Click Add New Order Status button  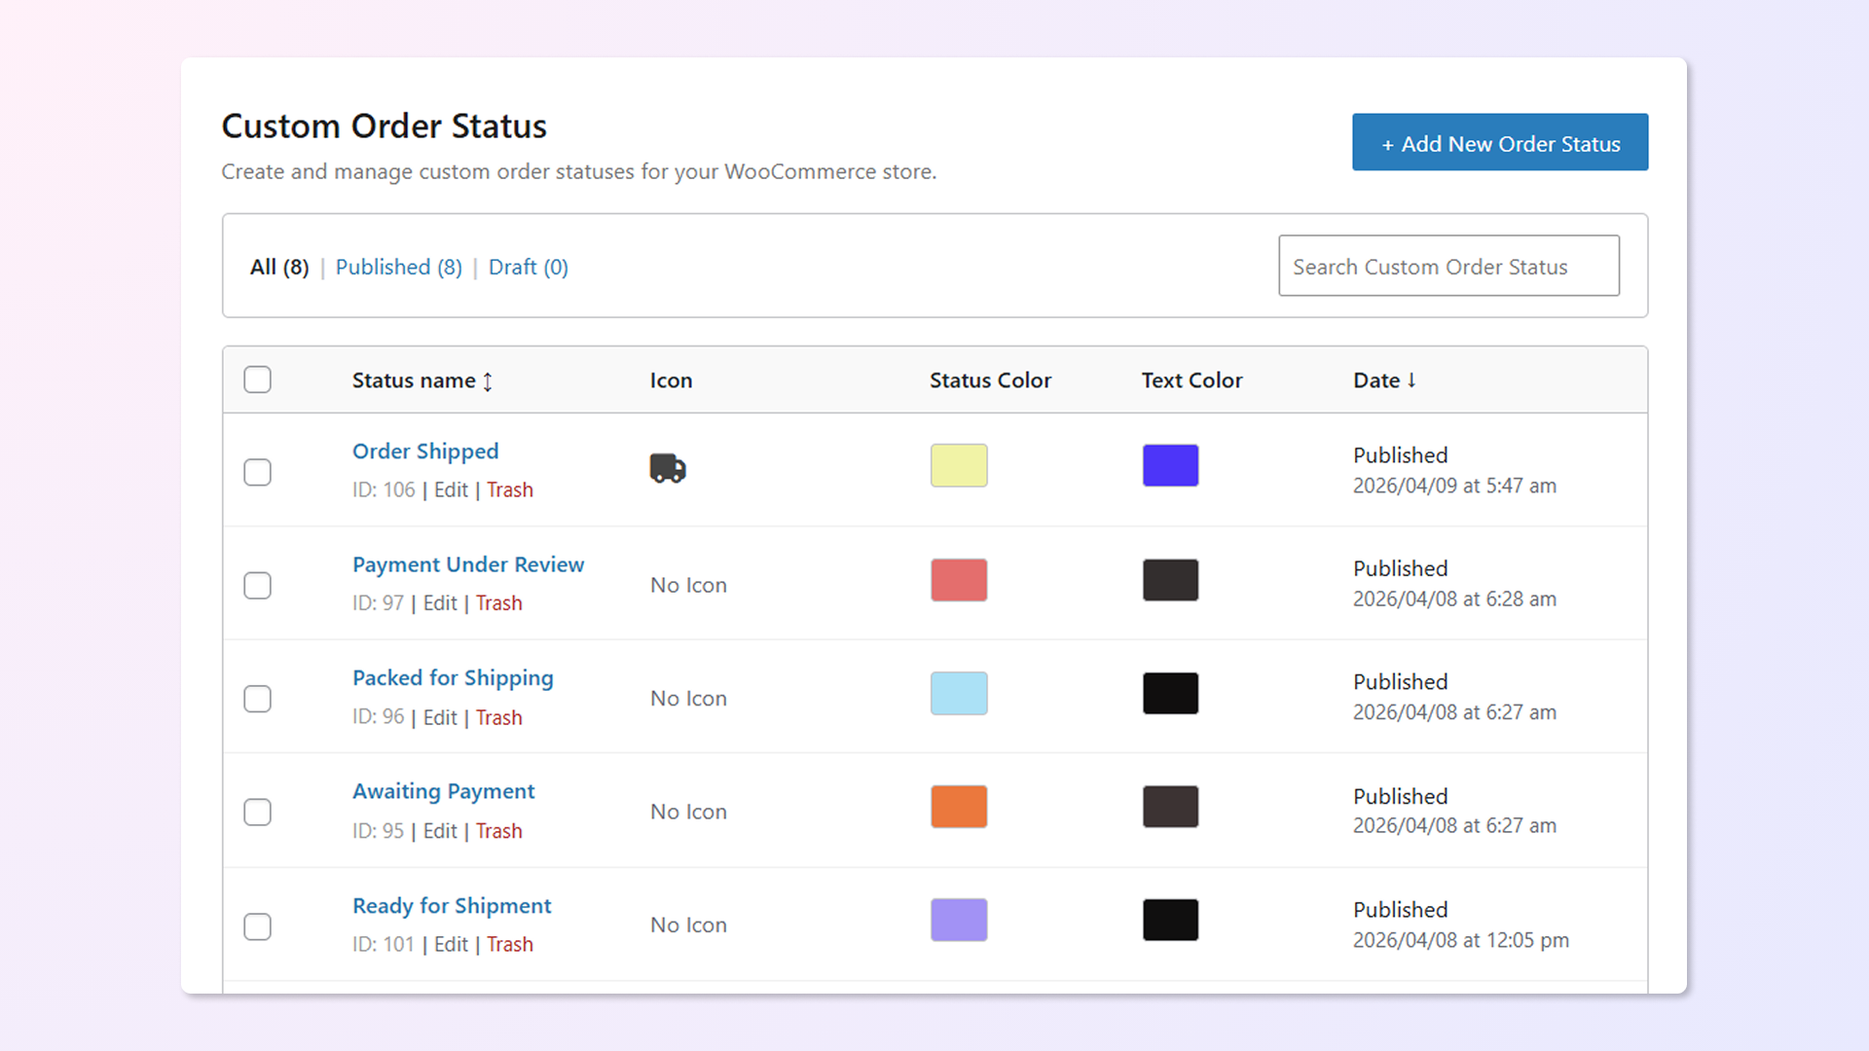(1499, 143)
